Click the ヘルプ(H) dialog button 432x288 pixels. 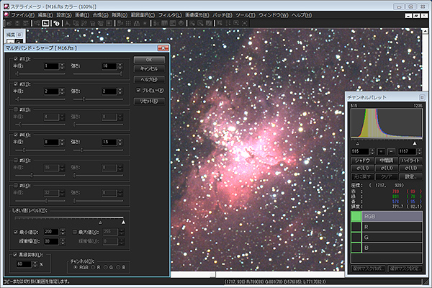point(149,80)
